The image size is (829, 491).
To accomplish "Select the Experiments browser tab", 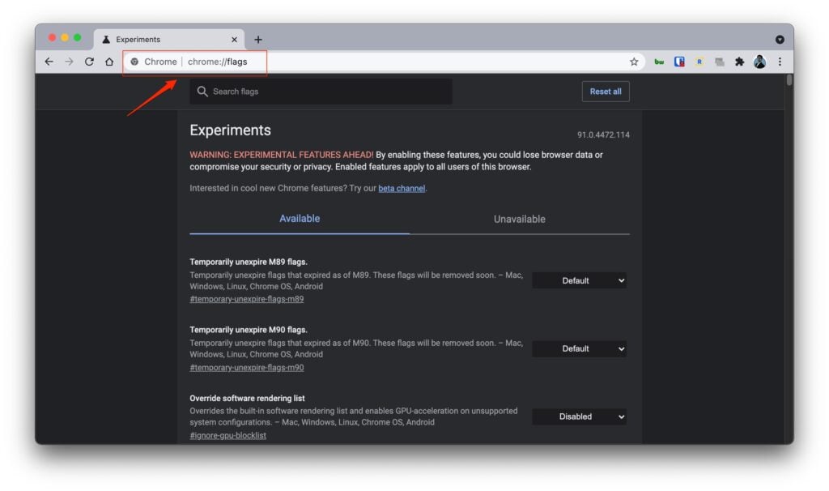I will [168, 40].
